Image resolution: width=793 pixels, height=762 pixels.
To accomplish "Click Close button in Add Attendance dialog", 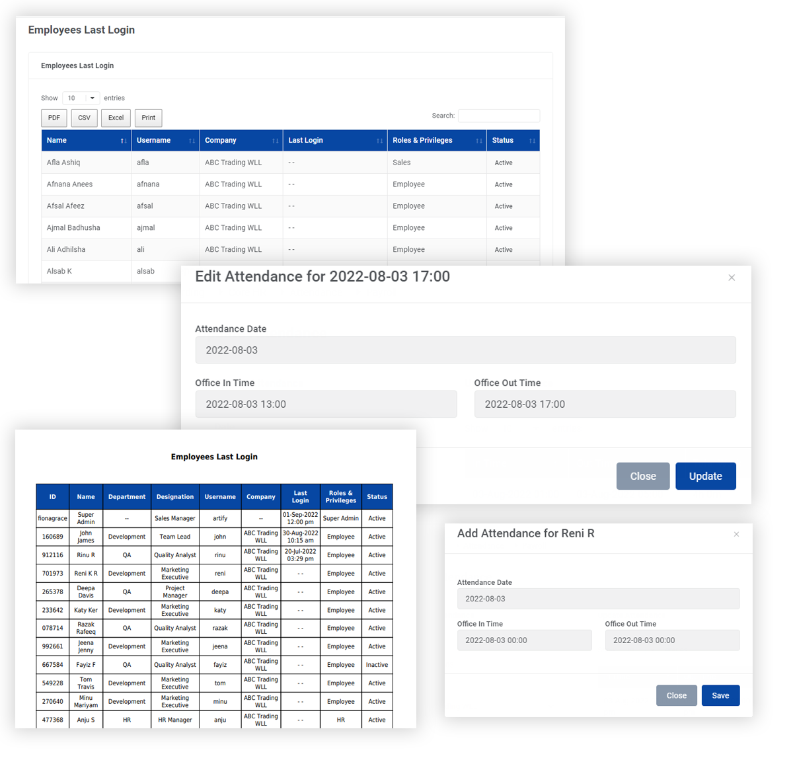I will (x=676, y=695).
